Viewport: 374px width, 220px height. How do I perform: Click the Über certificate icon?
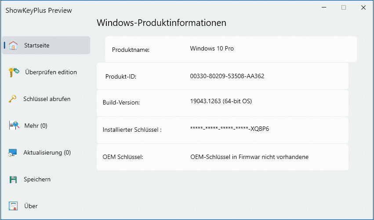(x=13, y=206)
